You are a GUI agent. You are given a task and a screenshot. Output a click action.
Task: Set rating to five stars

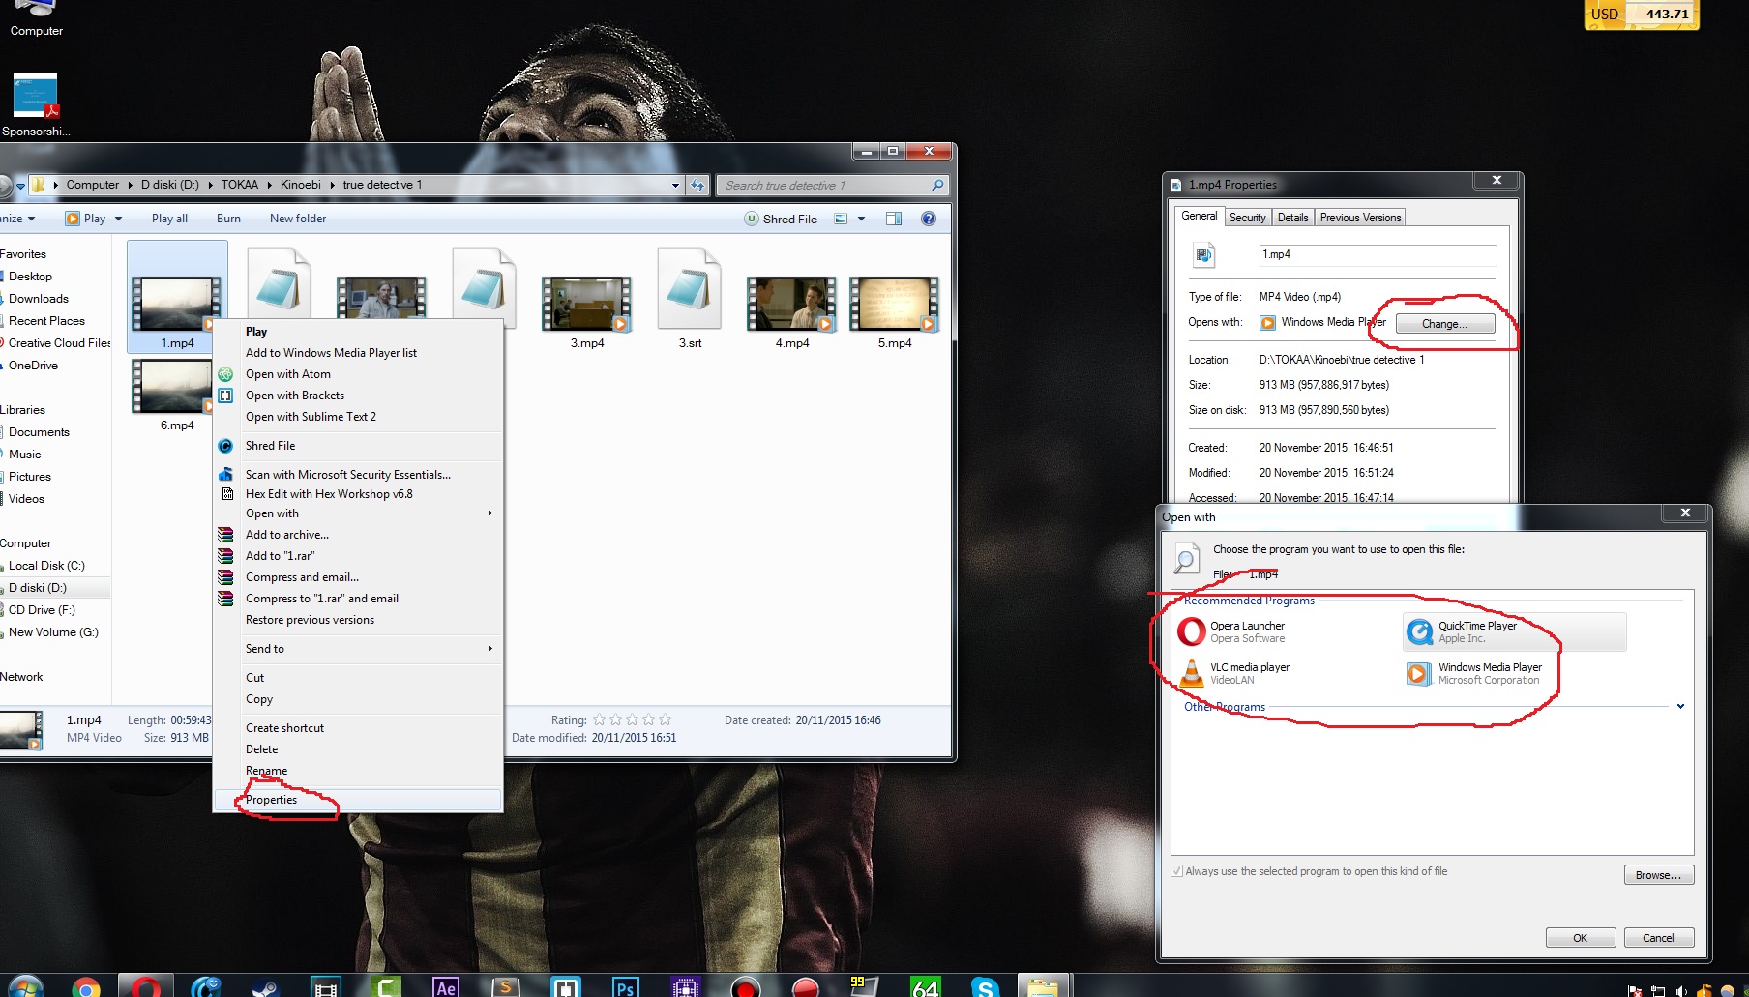[x=665, y=720]
